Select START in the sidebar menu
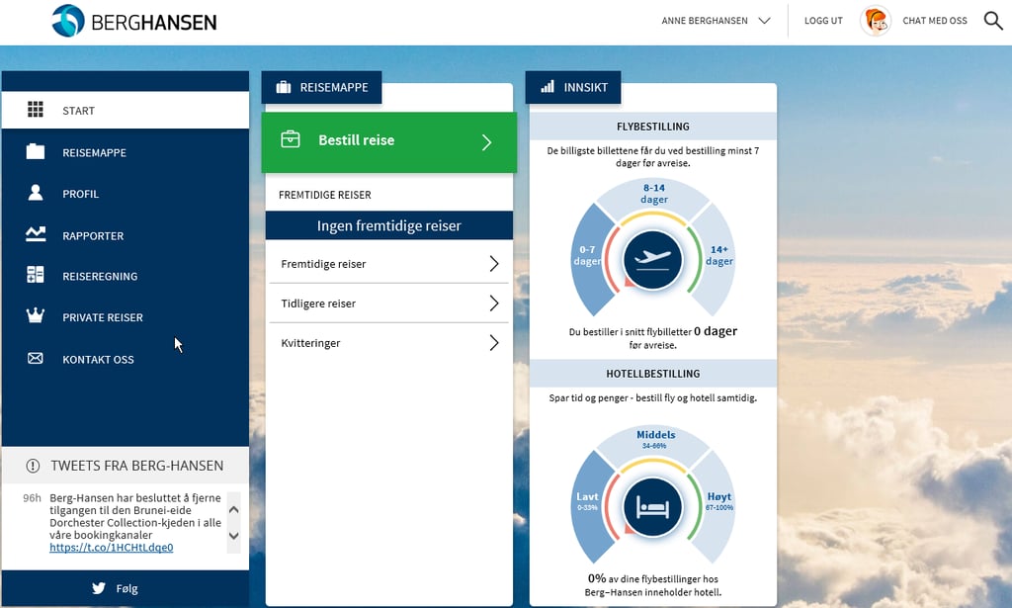 click(x=126, y=110)
